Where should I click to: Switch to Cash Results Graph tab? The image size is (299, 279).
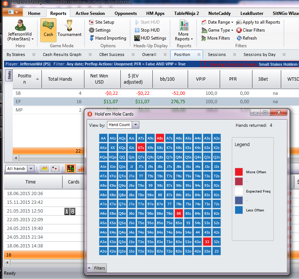62,54
